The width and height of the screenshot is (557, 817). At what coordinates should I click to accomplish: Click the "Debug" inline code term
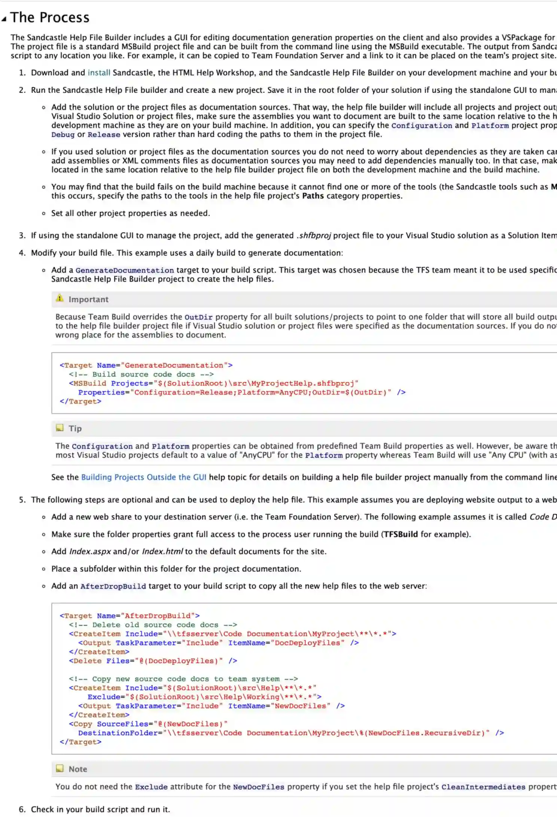point(63,135)
